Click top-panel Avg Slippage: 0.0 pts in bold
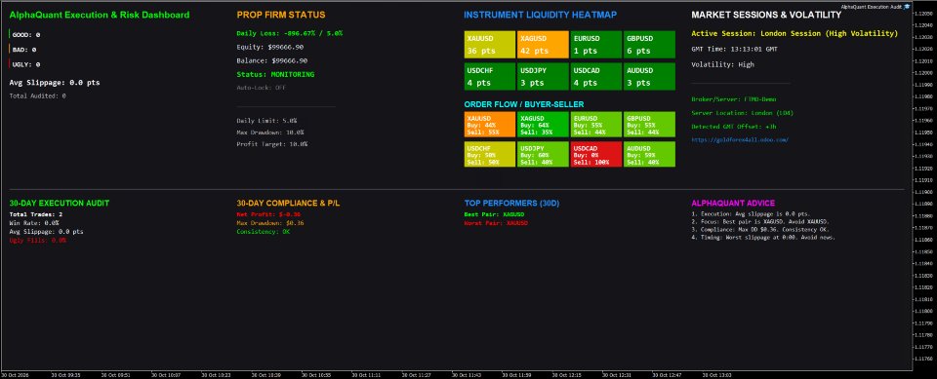Viewport: 937px width, 379px height. [55, 83]
